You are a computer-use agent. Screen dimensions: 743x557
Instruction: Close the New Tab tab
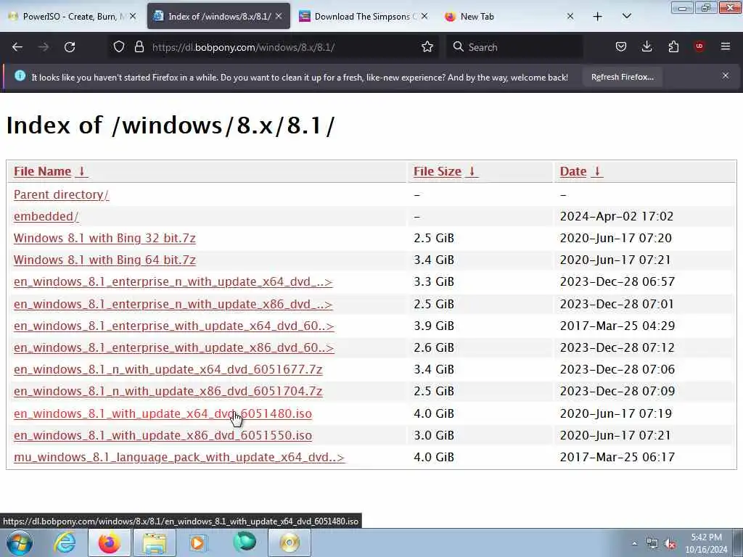coord(570,16)
